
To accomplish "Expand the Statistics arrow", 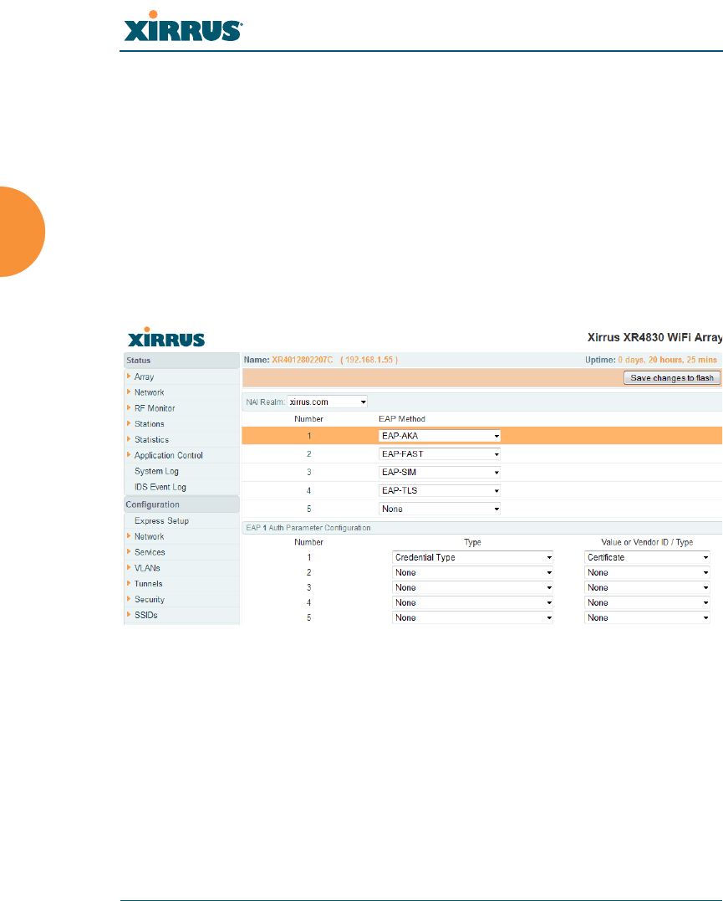I will coord(129,439).
